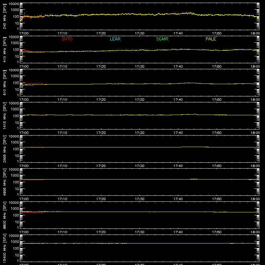
Task: Click the red SVTO station label
Action: (x=67, y=39)
